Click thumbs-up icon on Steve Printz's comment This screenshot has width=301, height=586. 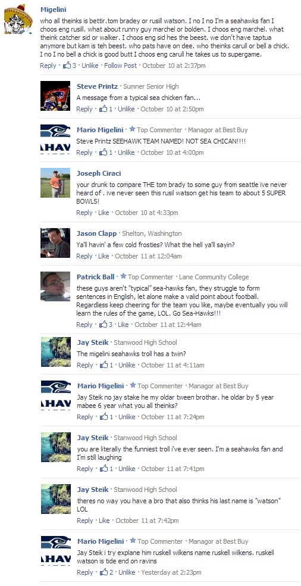[103, 109]
